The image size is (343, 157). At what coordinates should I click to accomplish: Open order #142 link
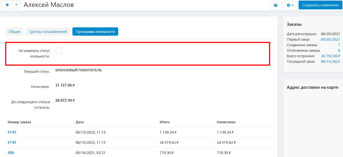12,142
